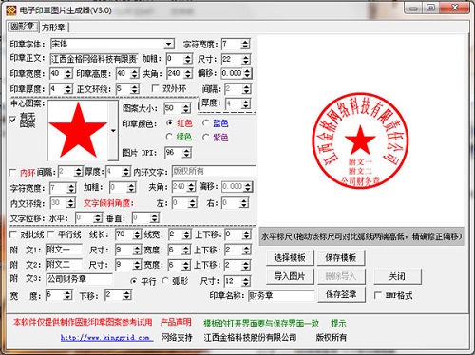This screenshot has width=475, height=355.
Task: Click the 保存签章 button
Action: [341, 294]
